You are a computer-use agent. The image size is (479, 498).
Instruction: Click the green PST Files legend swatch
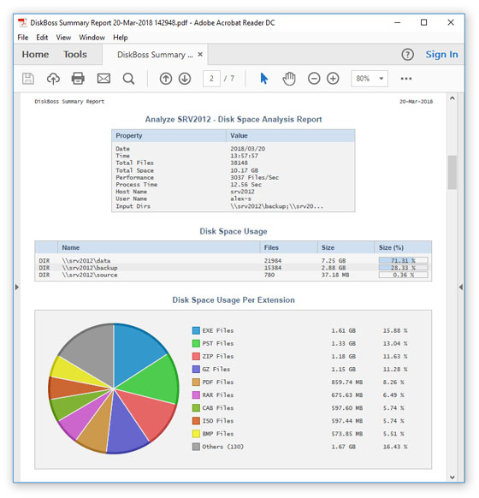pos(196,343)
